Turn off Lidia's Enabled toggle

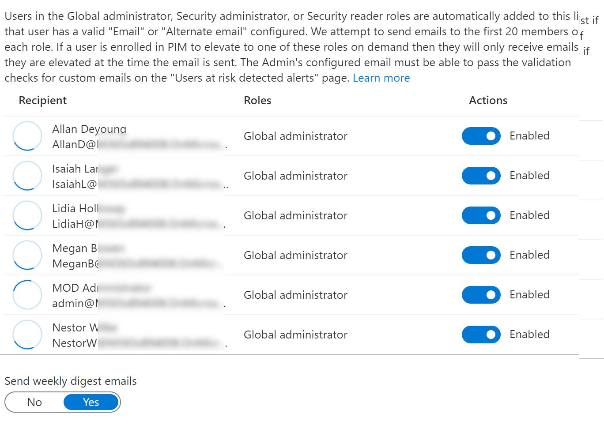point(481,215)
